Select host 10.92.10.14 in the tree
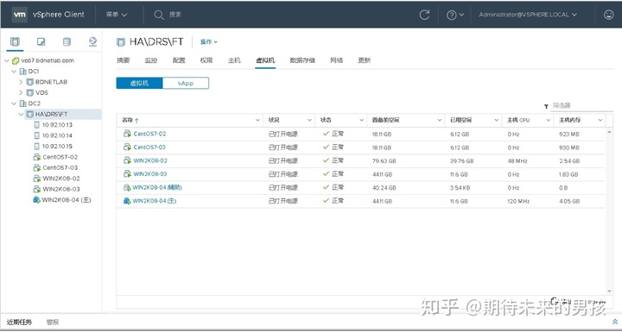 tap(58, 135)
